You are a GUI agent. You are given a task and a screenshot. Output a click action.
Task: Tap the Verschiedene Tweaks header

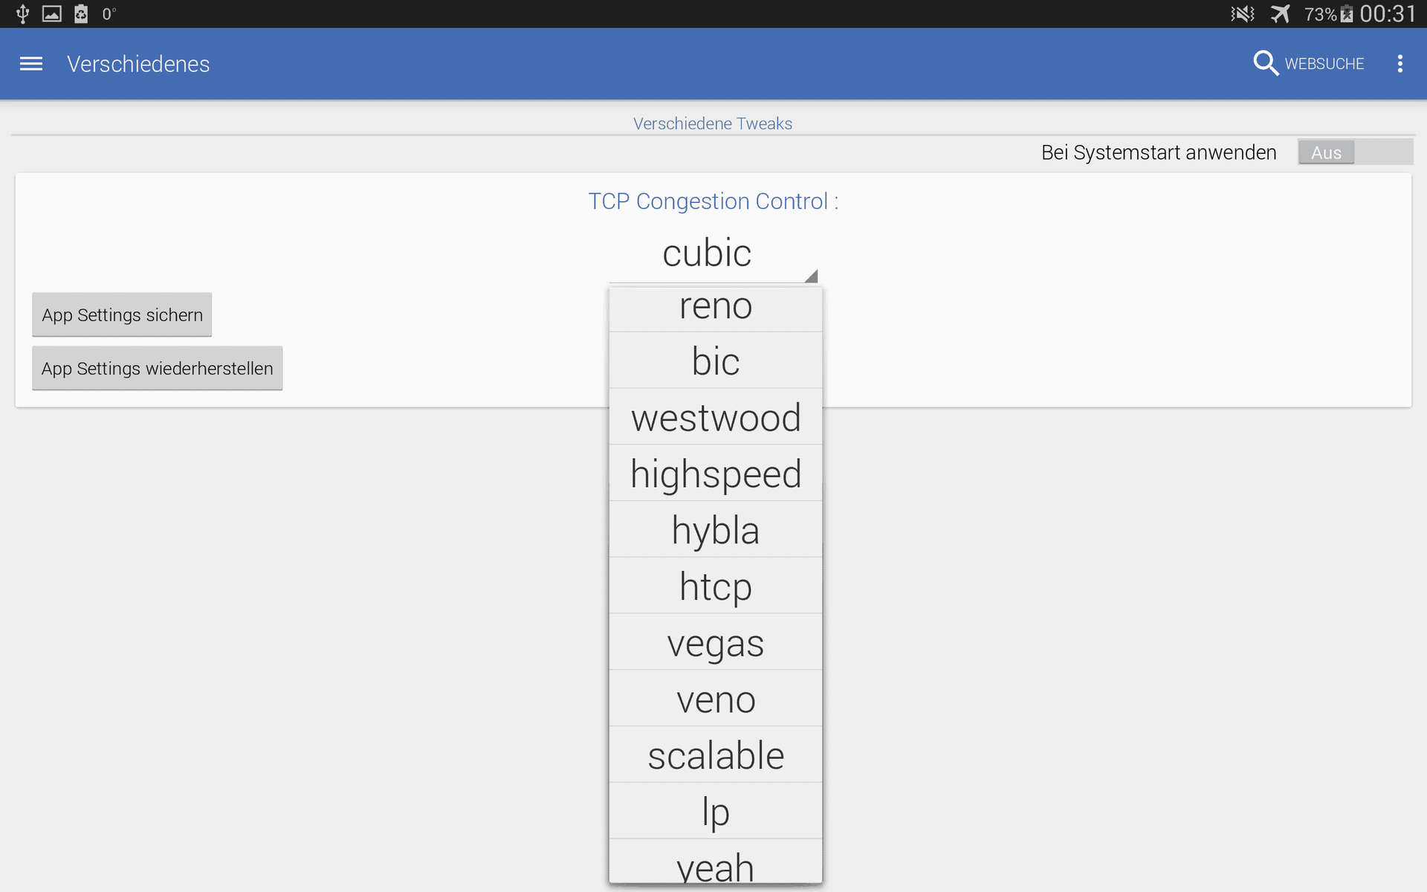pos(713,123)
